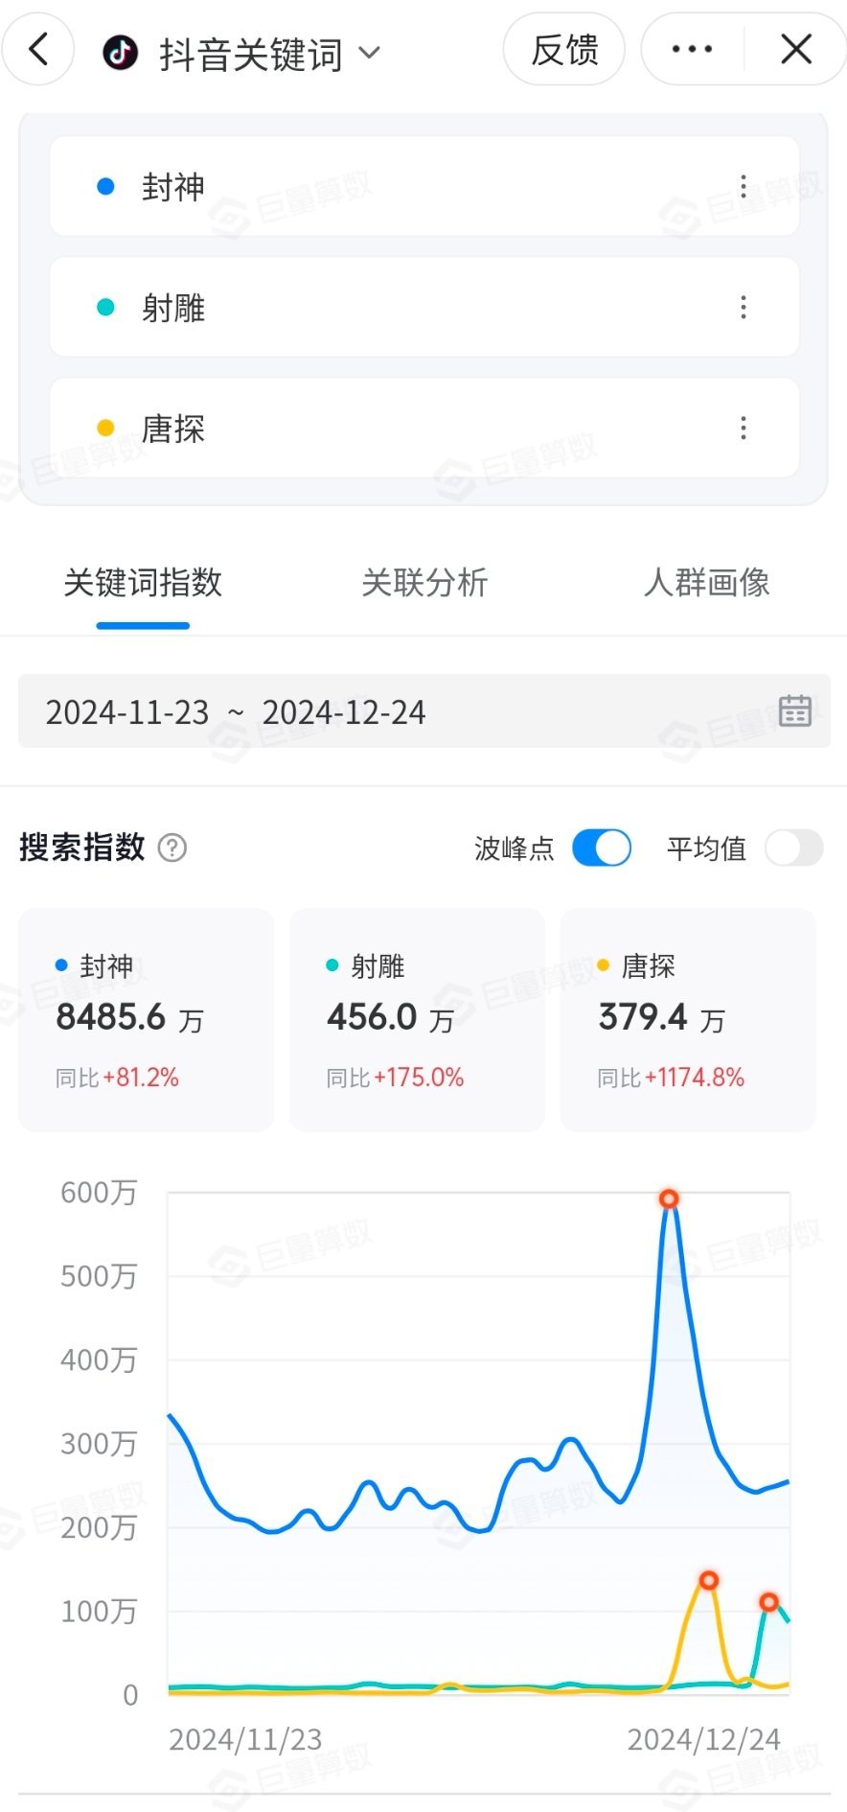Viewport: 847px width, 1812px height.
Task: Select the 唐探 keyword row
Action: (x=424, y=429)
